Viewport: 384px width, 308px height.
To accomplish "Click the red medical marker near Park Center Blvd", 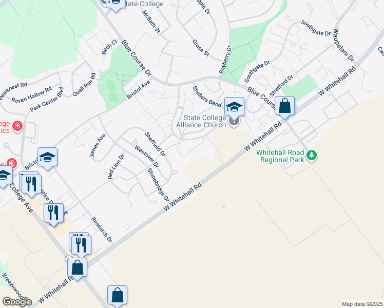I will pyautogui.click(x=17, y=126).
